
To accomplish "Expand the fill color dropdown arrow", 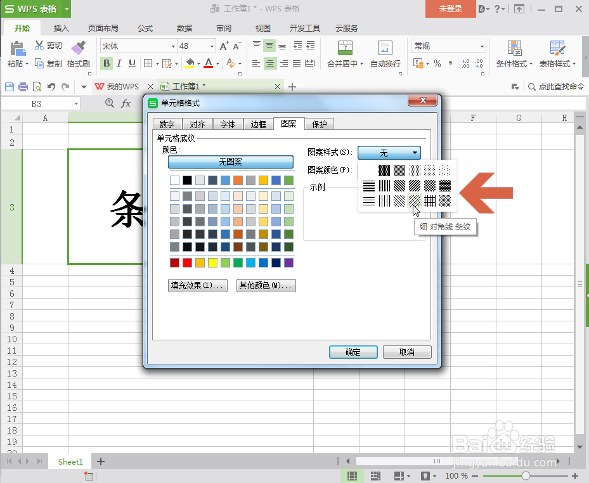I will click(198, 63).
